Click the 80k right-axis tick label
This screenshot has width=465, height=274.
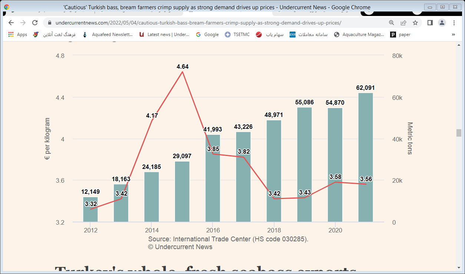click(397, 56)
